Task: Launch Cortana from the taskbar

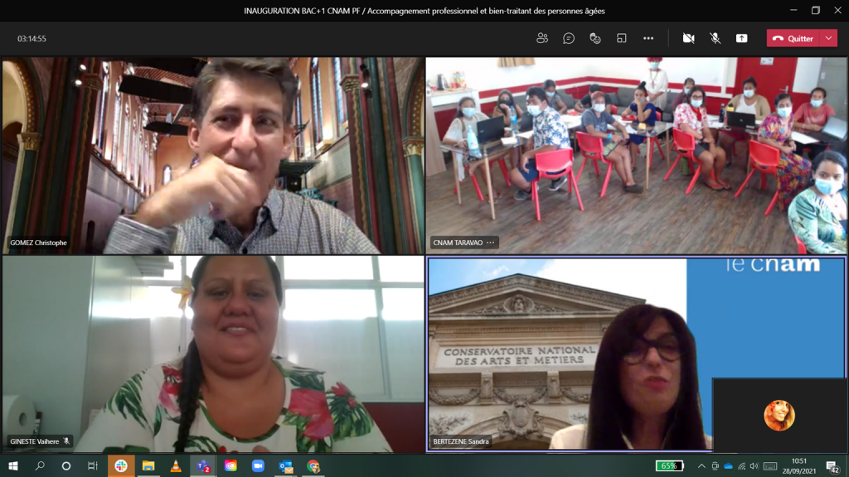Action: tap(66, 465)
